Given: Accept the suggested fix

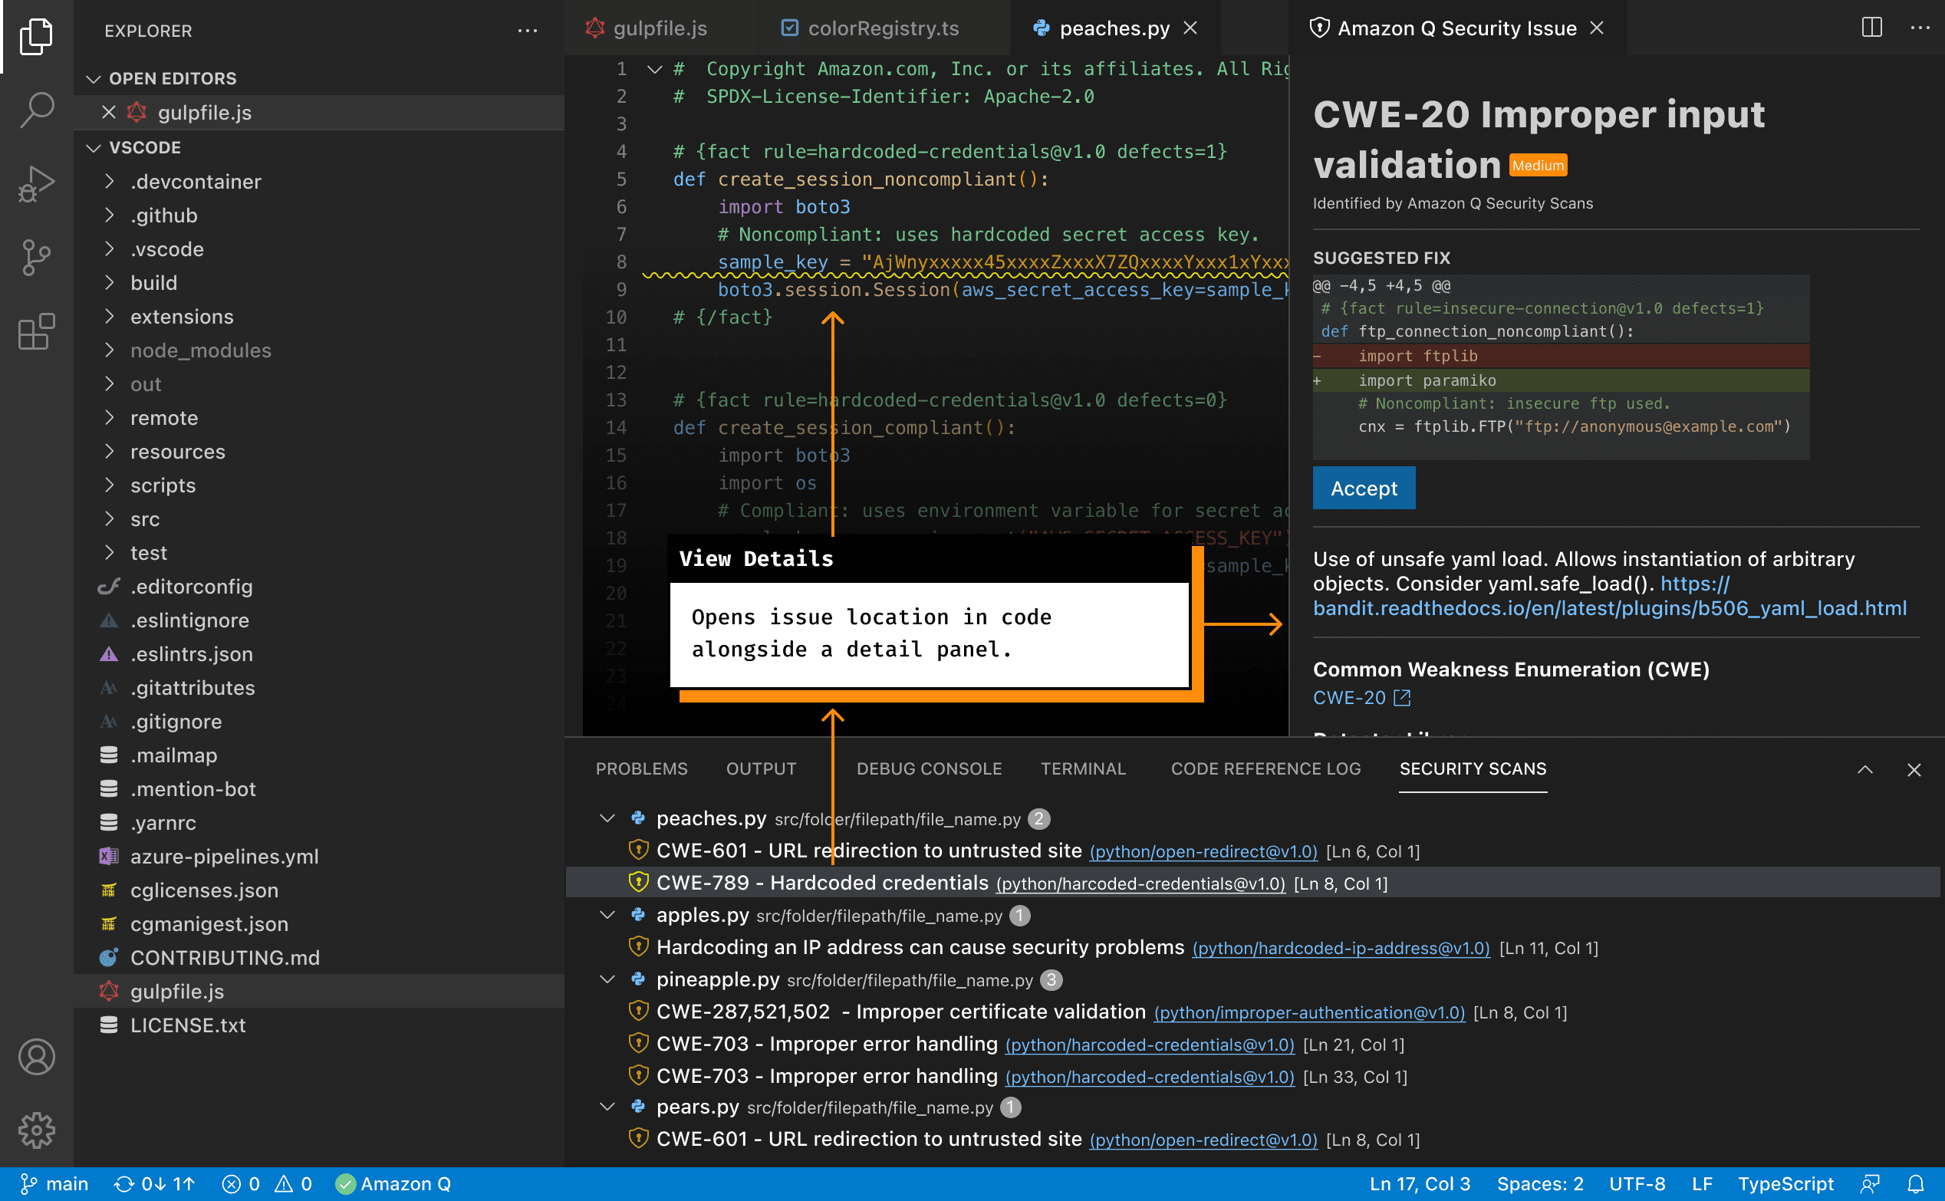Looking at the screenshot, I should click(x=1364, y=488).
